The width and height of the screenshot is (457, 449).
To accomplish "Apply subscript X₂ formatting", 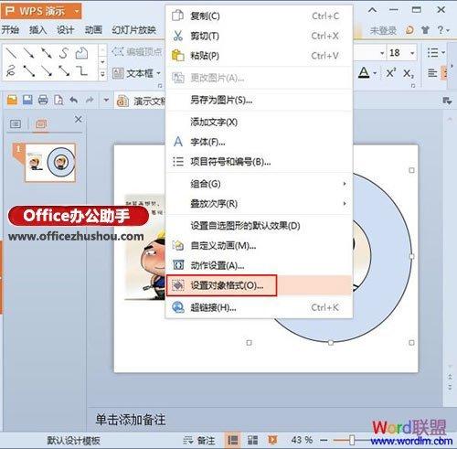I will coord(409,73).
